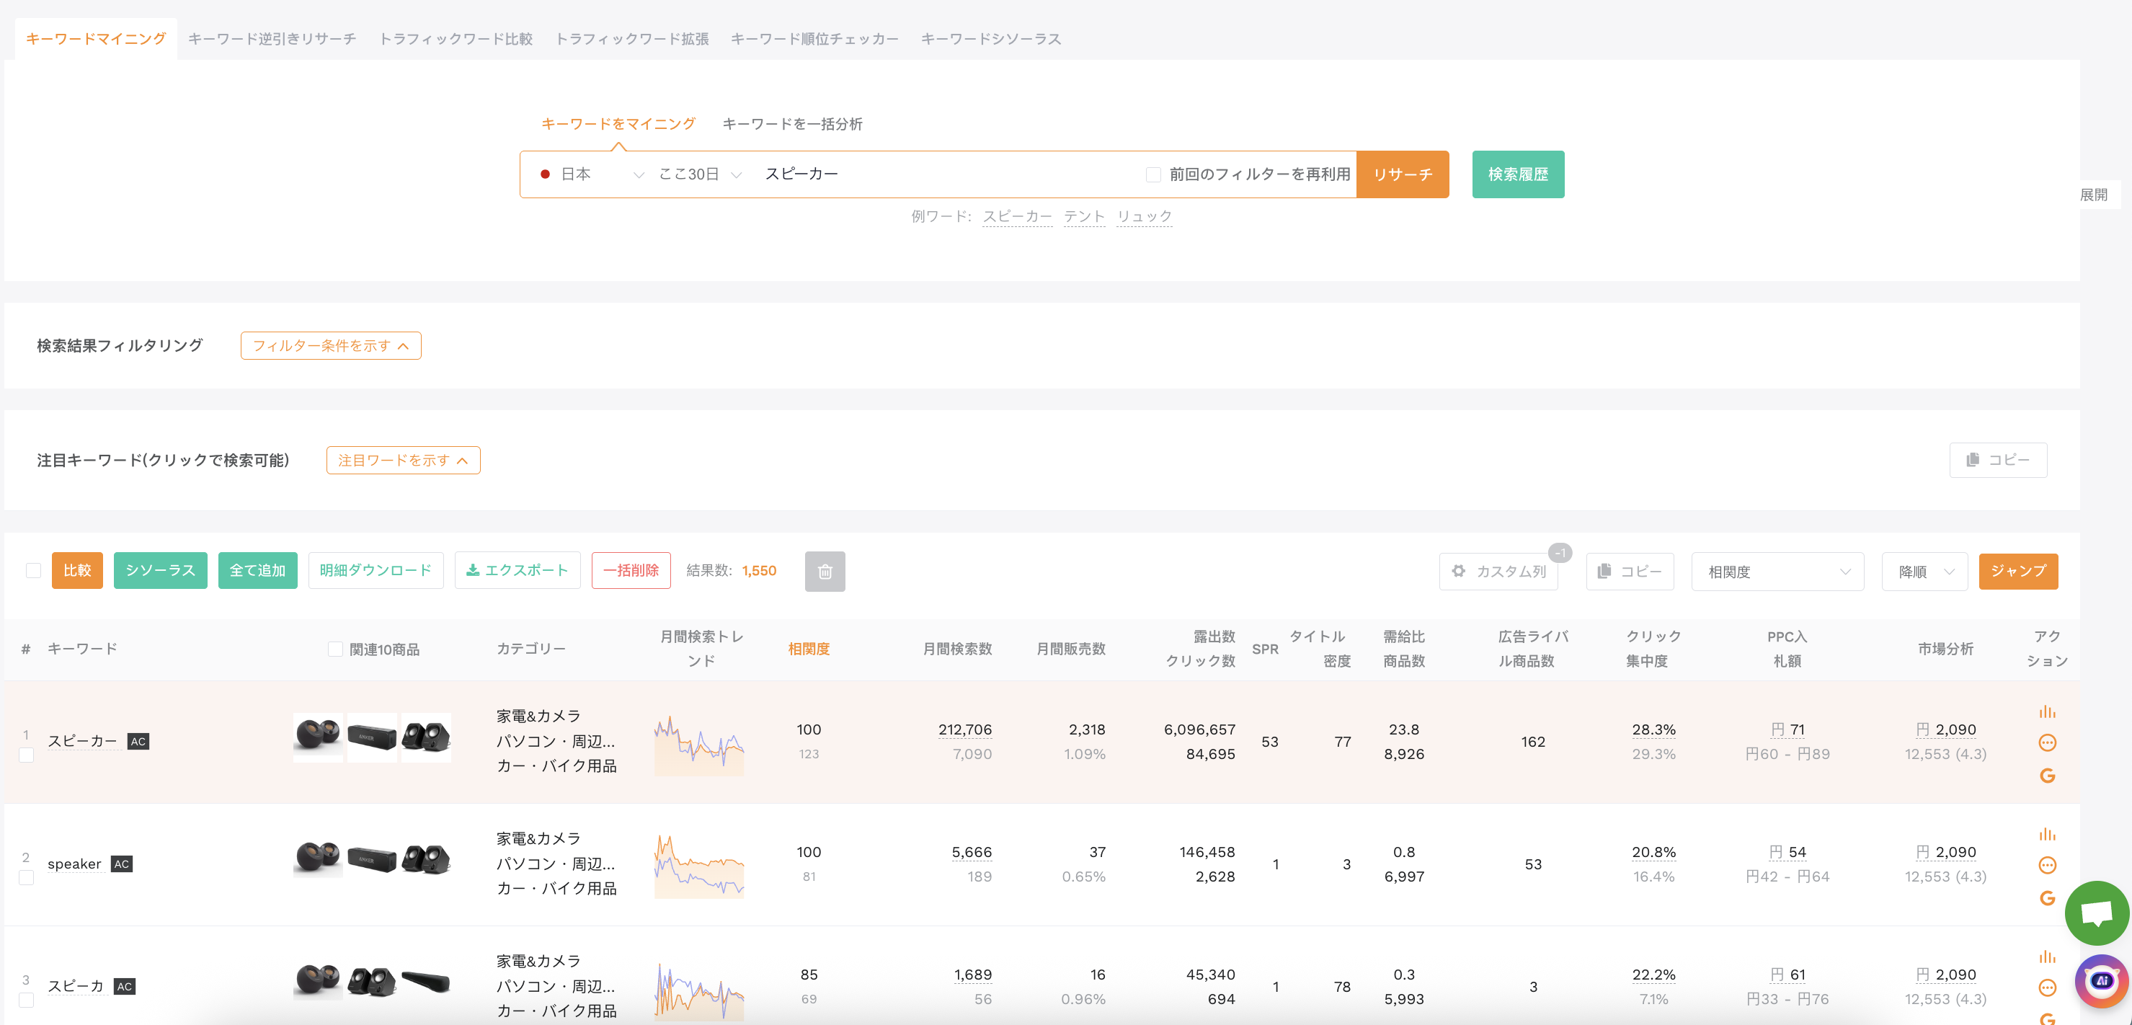This screenshot has height=1025, width=2132.
Task: Click Google search icon for スピーカー row
Action: [2047, 776]
